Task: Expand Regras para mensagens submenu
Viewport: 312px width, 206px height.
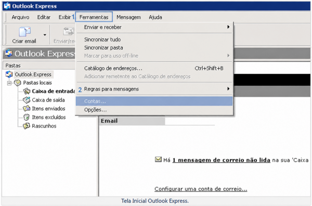Action: tap(154, 89)
